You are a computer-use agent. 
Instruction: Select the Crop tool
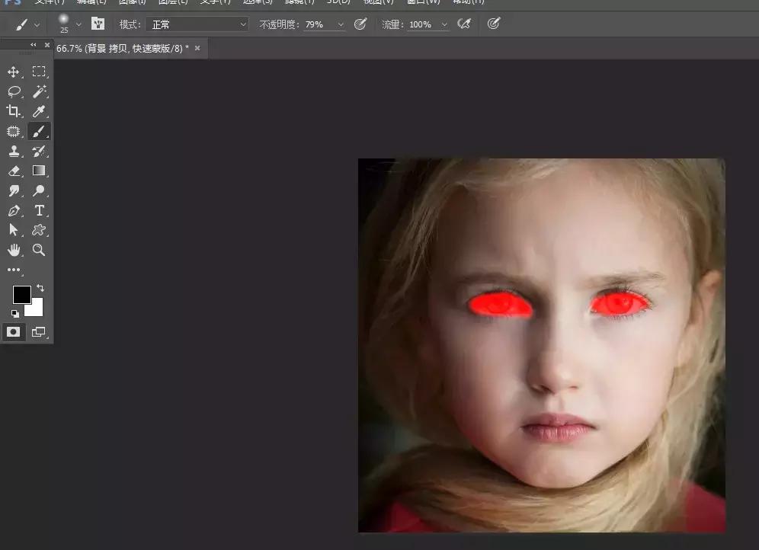(13, 112)
